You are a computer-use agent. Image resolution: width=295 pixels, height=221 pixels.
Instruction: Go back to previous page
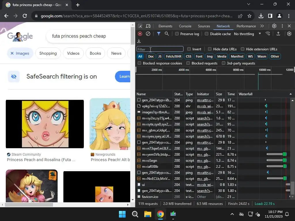[x=6, y=16]
